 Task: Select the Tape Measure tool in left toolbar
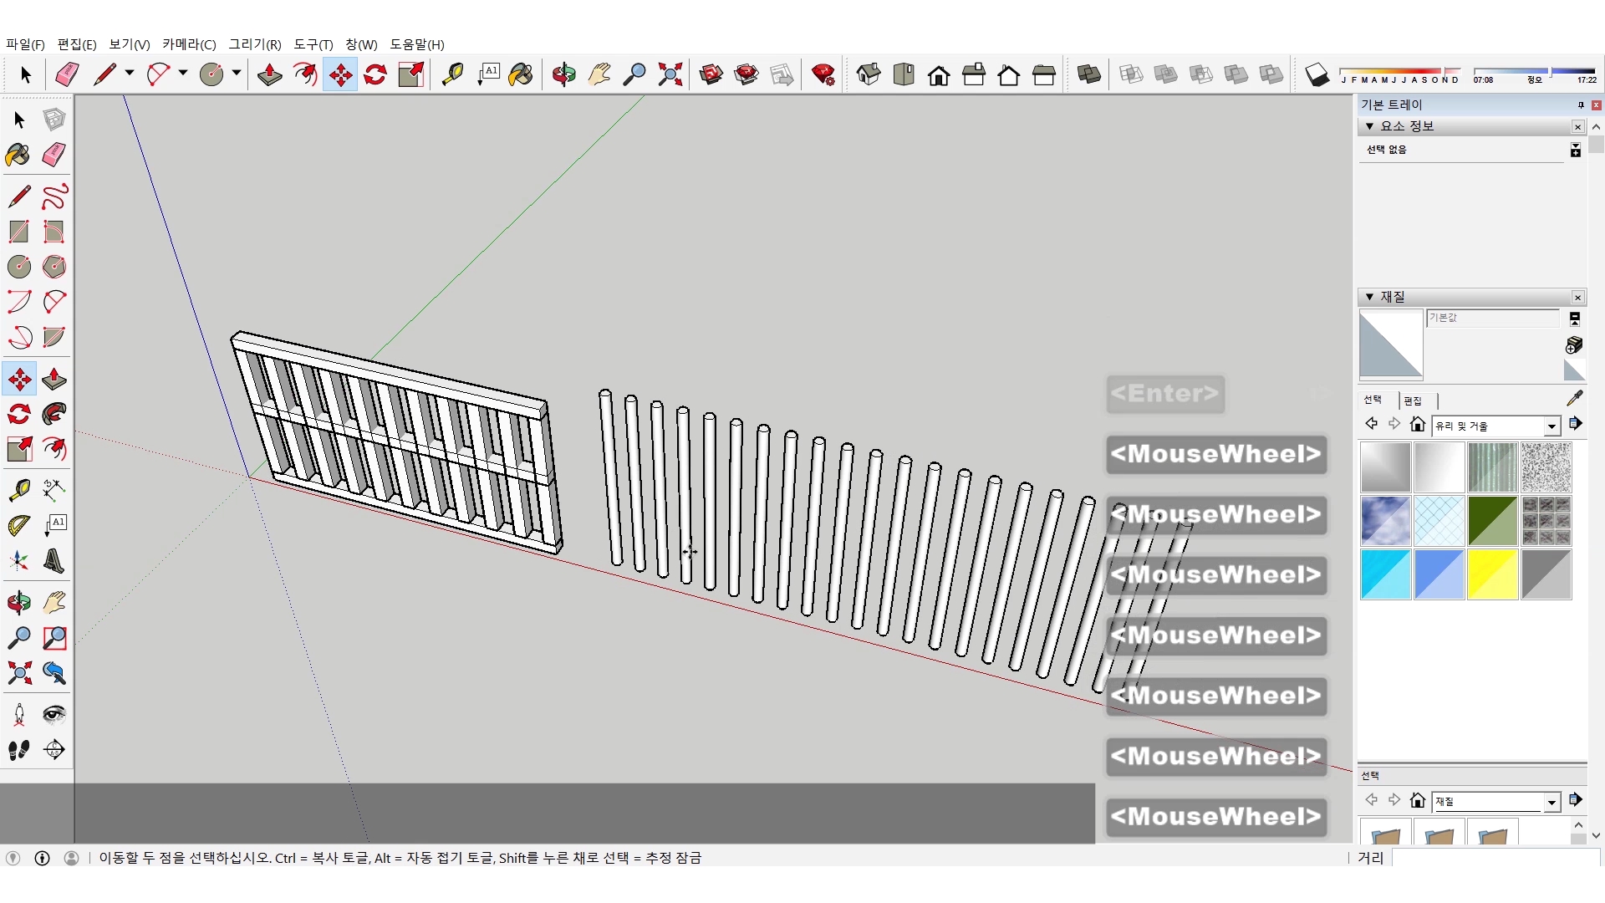(19, 489)
